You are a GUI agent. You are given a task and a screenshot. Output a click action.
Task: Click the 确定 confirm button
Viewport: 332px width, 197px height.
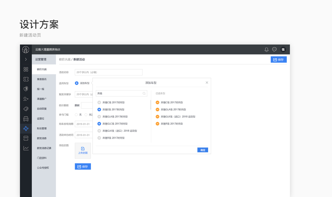point(203,150)
